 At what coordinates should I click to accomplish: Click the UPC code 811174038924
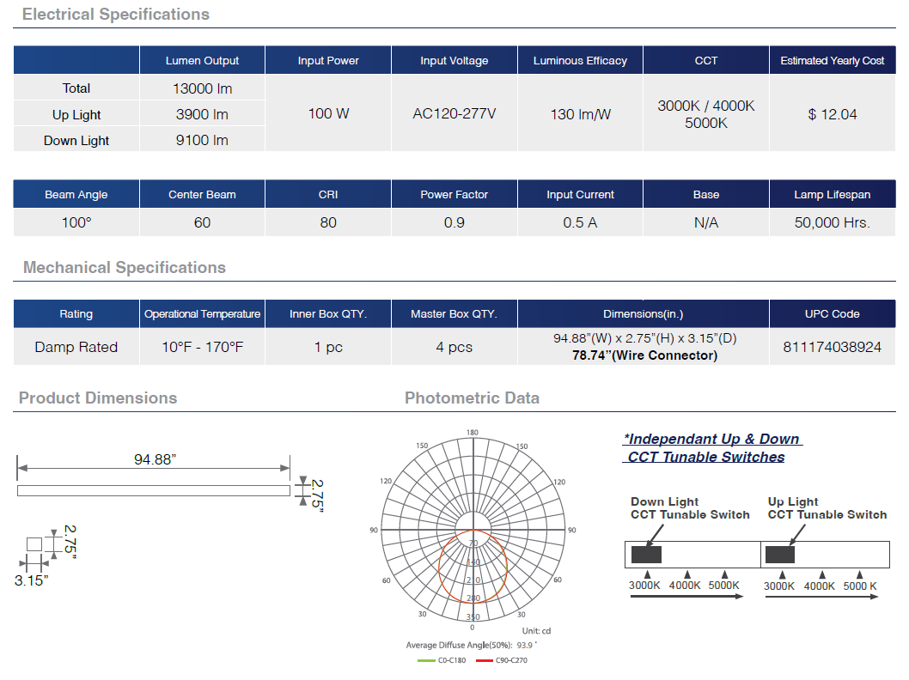coord(832,347)
